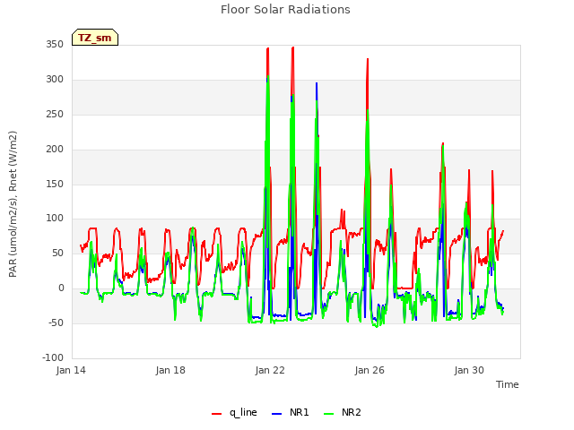This screenshot has width=574, height=430.
Task: Click the 300 y-axis tick label
Action: [x=55, y=79]
